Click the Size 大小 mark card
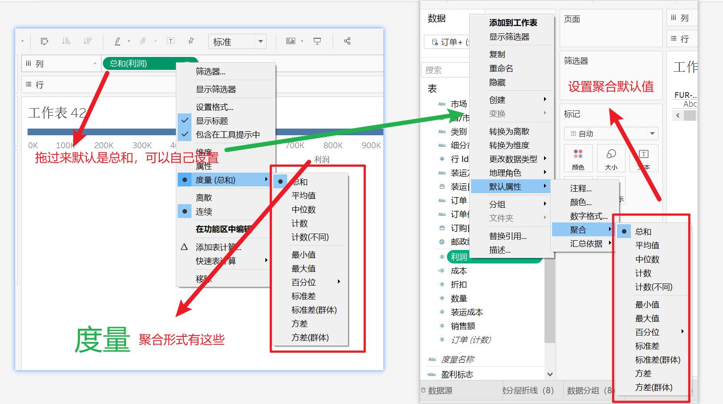The image size is (723, 404). click(611, 158)
